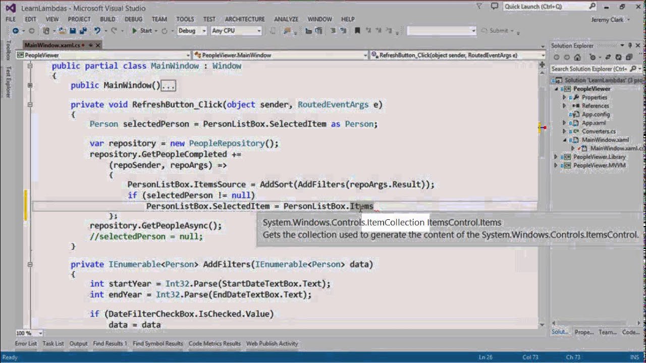Switch to the Error List tab
The image size is (646, 363).
(x=26, y=344)
